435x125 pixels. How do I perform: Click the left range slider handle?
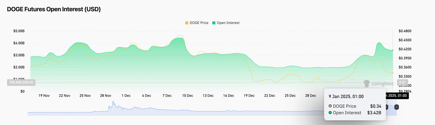pyautogui.click(x=387, y=107)
